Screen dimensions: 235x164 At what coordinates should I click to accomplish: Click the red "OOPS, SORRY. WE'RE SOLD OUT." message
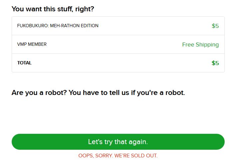[x=118, y=155]
